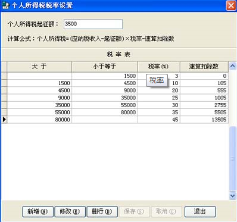Select cell 9000 in 小于等于 column
This screenshot has width=237, height=222.
[105, 90]
